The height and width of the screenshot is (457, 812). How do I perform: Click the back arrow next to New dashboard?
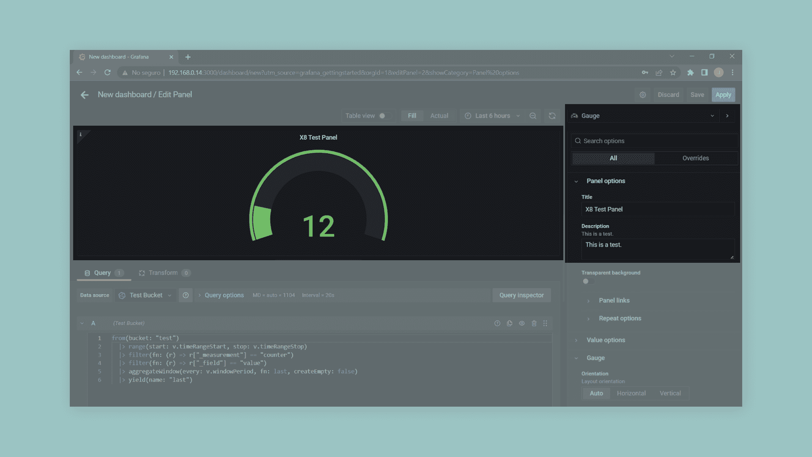click(85, 95)
